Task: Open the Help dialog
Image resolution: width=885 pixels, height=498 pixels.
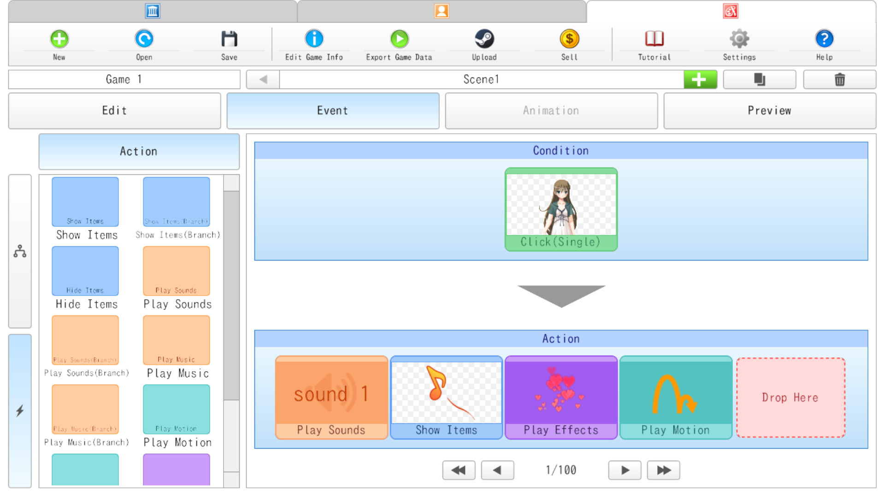Action: pos(824,44)
